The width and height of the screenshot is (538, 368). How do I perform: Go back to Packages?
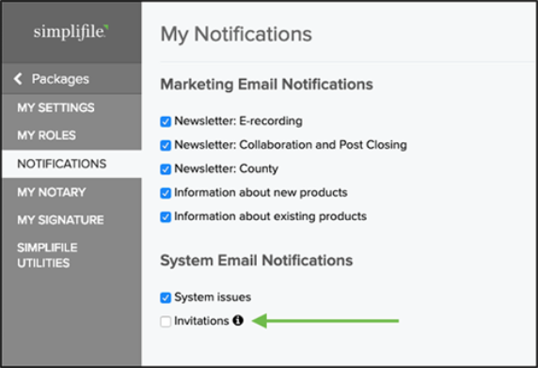(71, 79)
